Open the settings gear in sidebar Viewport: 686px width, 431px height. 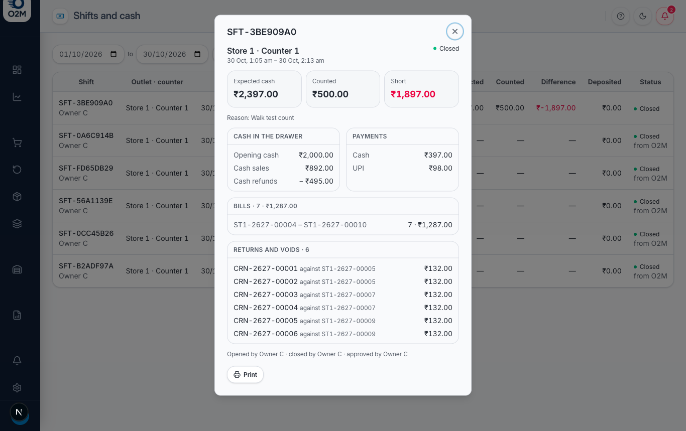17,388
